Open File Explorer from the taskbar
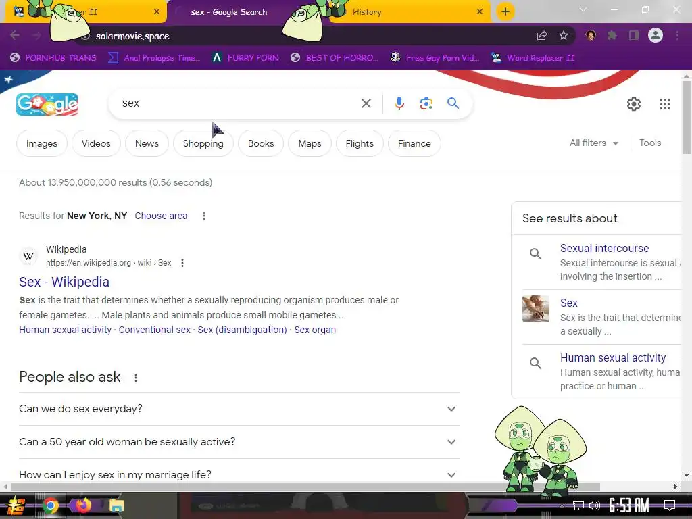 point(116,505)
